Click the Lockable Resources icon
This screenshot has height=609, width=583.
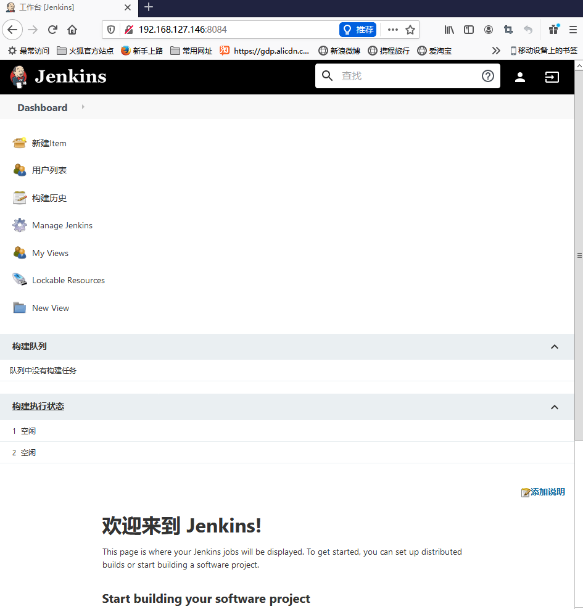click(20, 280)
